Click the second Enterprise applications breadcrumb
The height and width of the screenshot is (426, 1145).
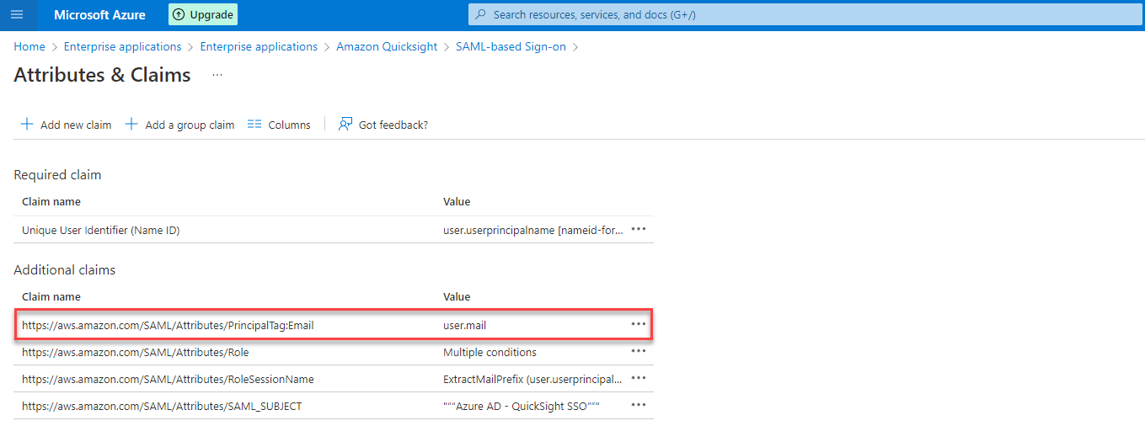259,46
